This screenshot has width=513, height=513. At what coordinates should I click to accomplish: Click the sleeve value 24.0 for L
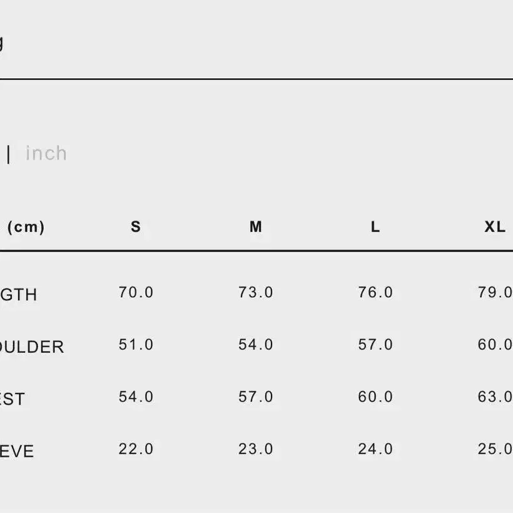pos(375,449)
